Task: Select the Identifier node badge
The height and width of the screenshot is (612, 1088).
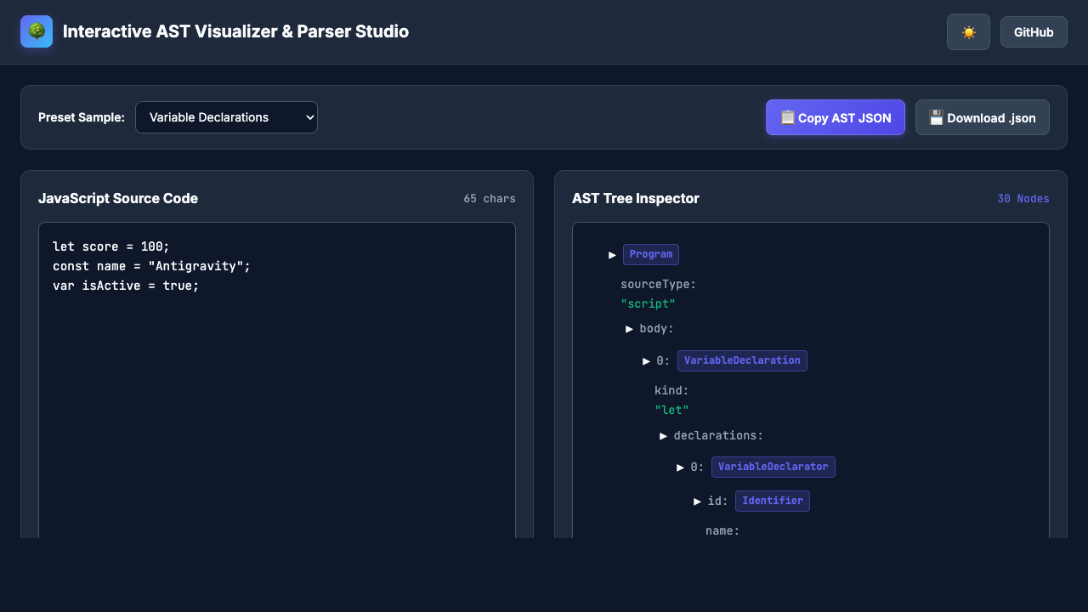Action: 773,501
